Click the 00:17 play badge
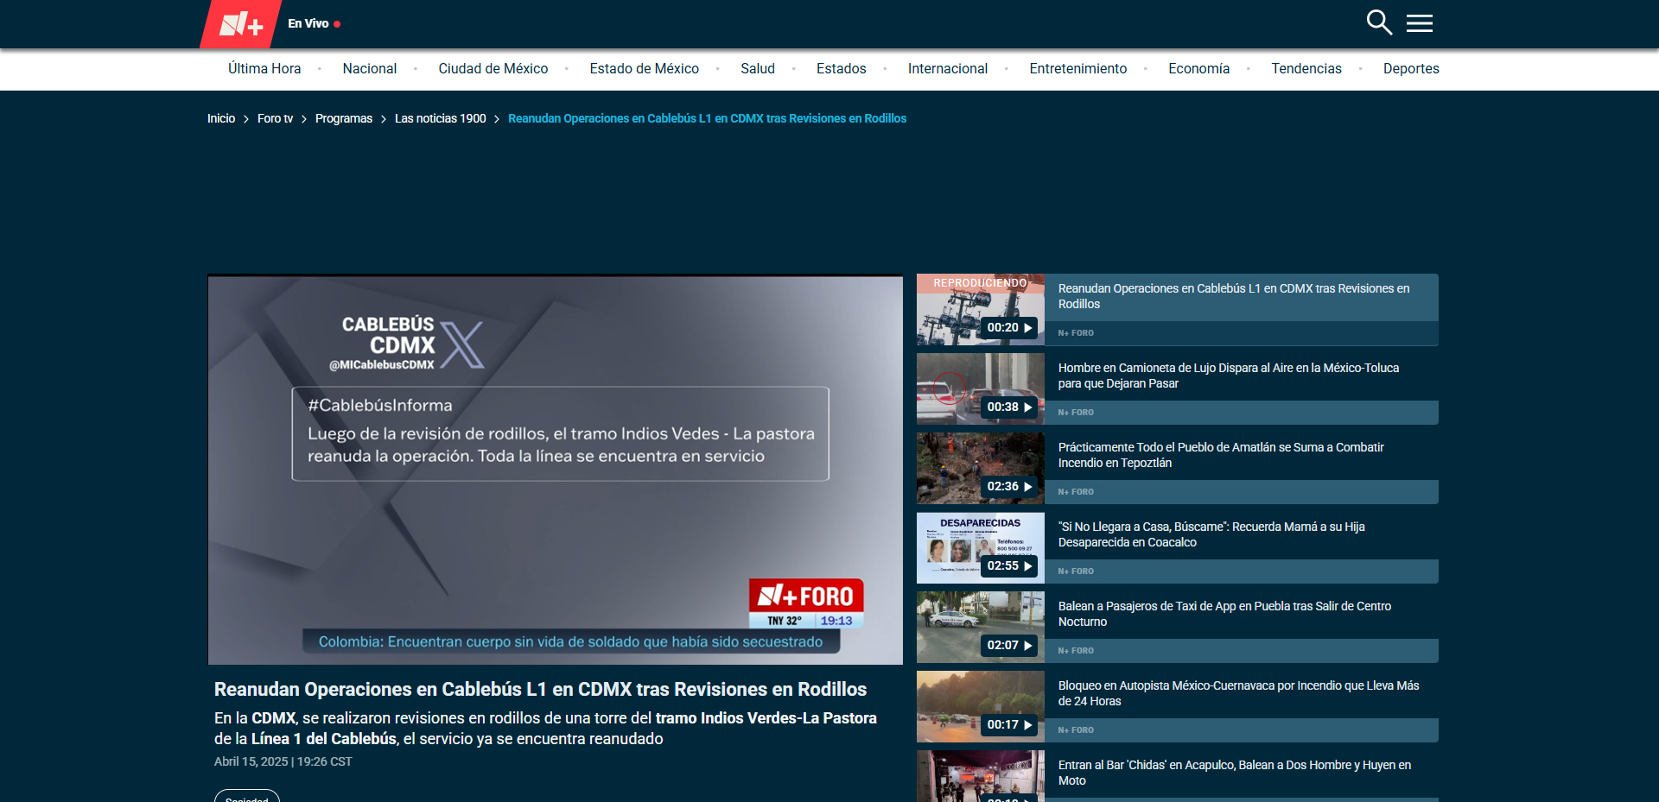This screenshot has width=1659, height=802. 1009,725
